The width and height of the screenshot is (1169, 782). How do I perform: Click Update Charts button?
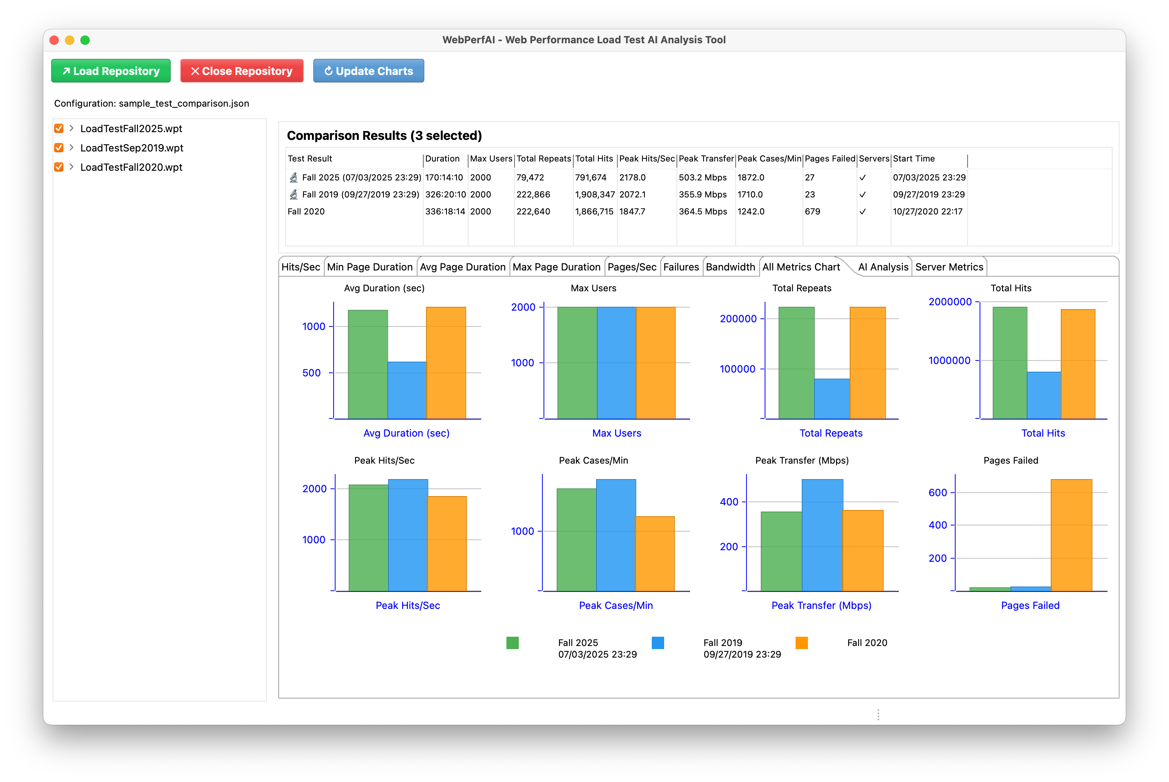(368, 71)
